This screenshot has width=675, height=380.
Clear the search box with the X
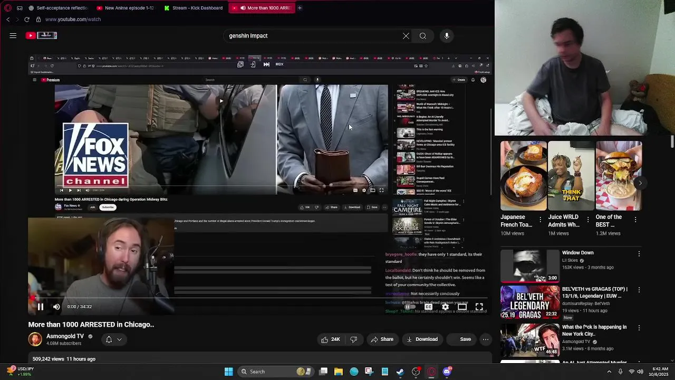[x=406, y=36]
